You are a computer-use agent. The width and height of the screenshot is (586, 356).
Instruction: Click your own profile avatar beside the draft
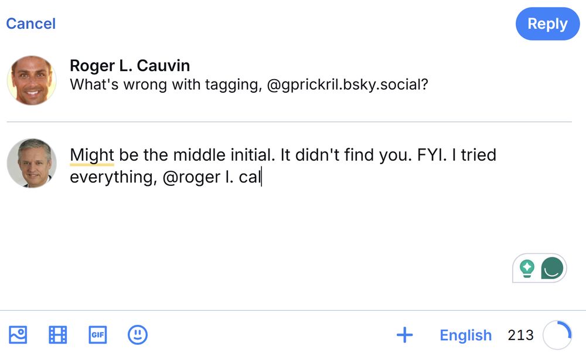(x=32, y=163)
